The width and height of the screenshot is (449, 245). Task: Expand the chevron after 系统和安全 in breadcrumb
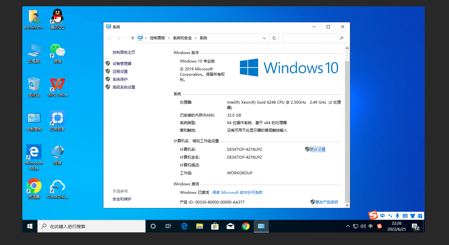[196, 38]
